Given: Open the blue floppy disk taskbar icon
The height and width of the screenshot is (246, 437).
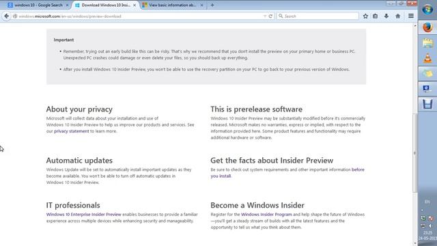Looking at the screenshot, I should coord(427,105).
